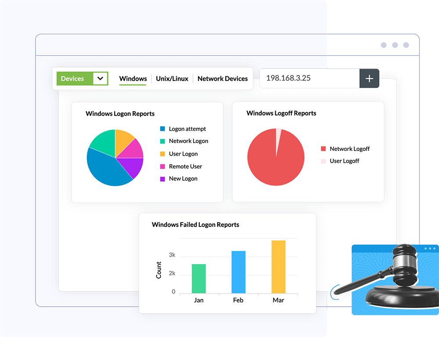Image resolution: width=439 pixels, height=337 pixels.
Task: Select the Network Logon legend swatch
Action: pos(162,141)
